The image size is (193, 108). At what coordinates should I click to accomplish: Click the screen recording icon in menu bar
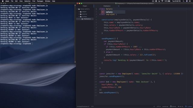point(153,1)
